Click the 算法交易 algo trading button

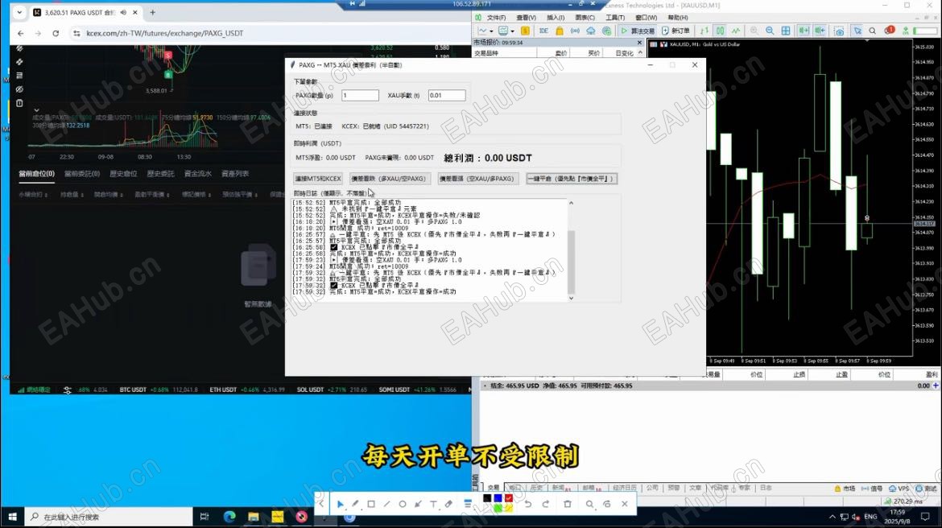click(638, 31)
